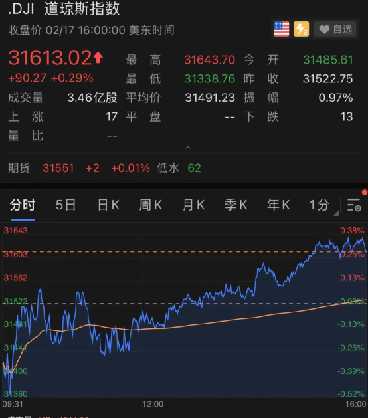The height and width of the screenshot is (418, 368).
Task: Expand the 1分 interval dropdown triangle
Action: pos(336,213)
